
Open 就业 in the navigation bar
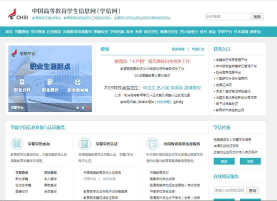[x=212, y=32]
